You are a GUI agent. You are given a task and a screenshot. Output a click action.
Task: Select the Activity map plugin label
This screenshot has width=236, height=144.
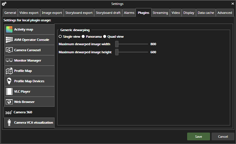point(24,29)
